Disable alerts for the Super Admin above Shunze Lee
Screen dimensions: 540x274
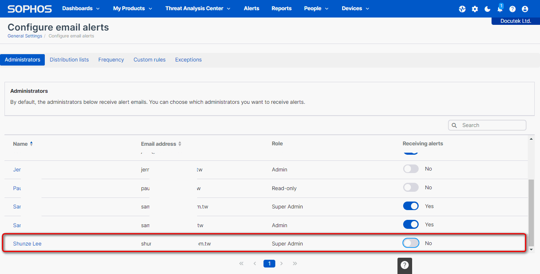pos(410,206)
